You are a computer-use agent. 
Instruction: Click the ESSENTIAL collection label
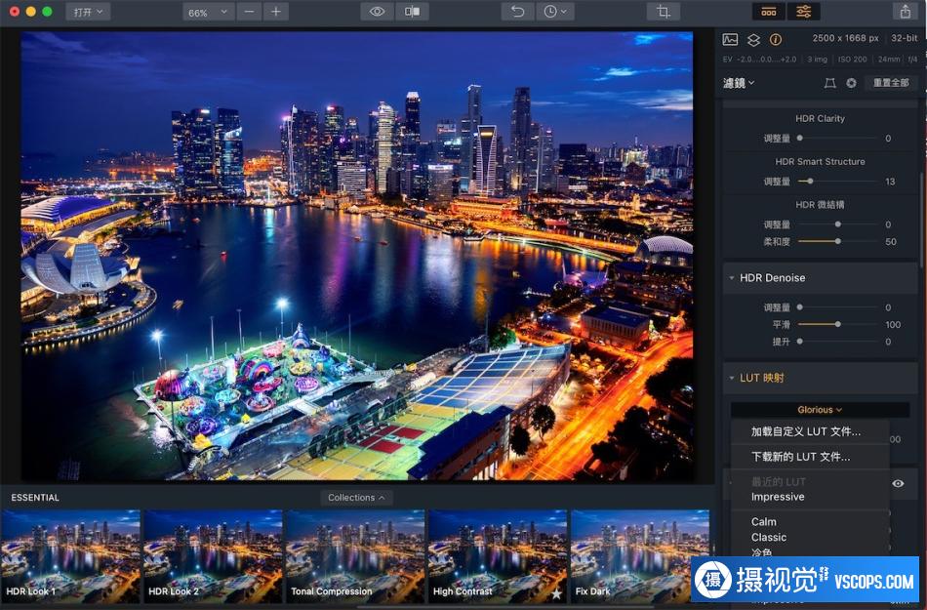click(35, 498)
